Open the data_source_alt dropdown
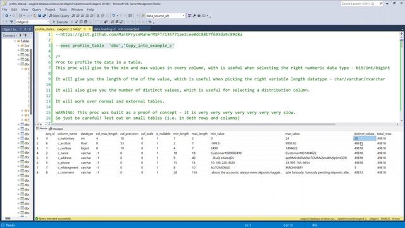 pos(184,16)
